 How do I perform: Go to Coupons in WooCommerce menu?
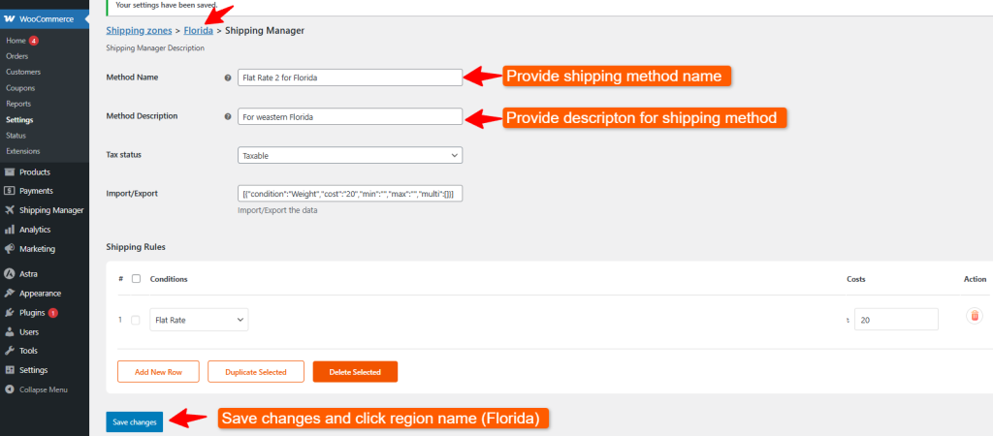pyautogui.click(x=19, y=87)
